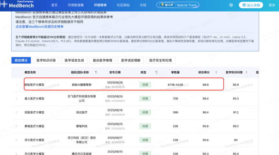Select the 医疗安全和伦理 tab
This screenshot has height=155, width=279.
159,61
